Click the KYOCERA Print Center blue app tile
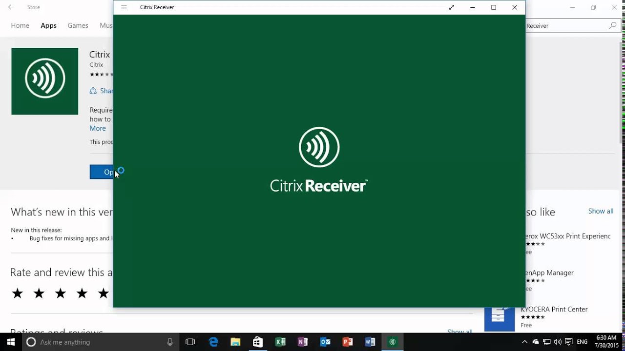Image resolution: width=625 pixels, height=351 pixels. [x=500, y=319]
